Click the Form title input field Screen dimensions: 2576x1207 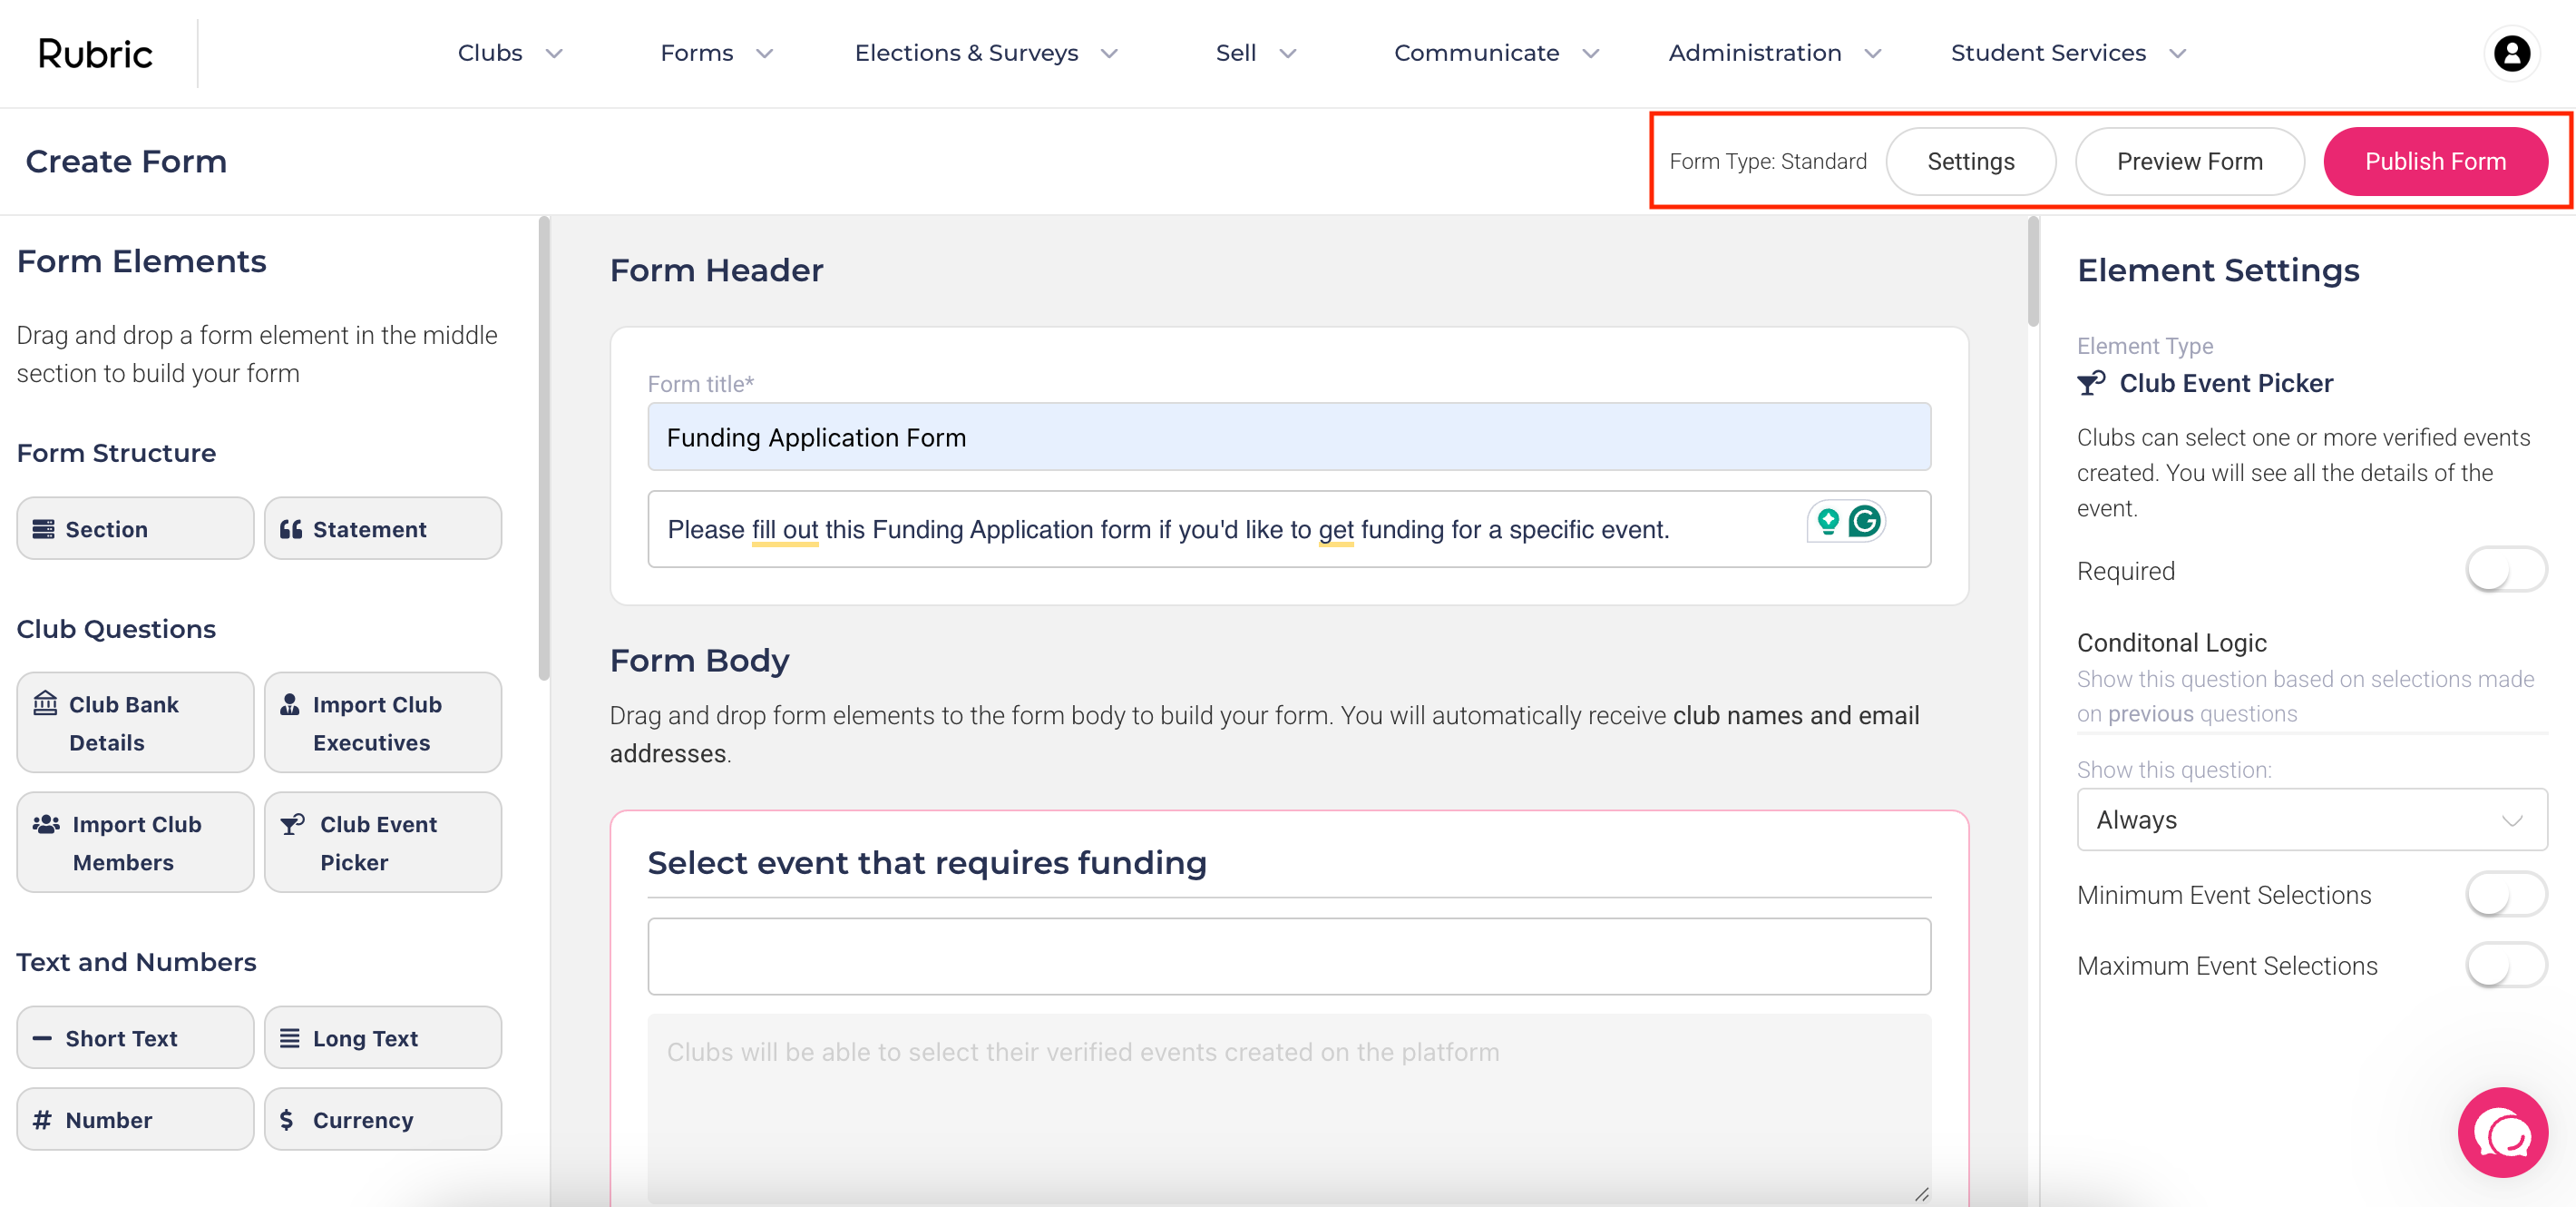click(1288, 437)
